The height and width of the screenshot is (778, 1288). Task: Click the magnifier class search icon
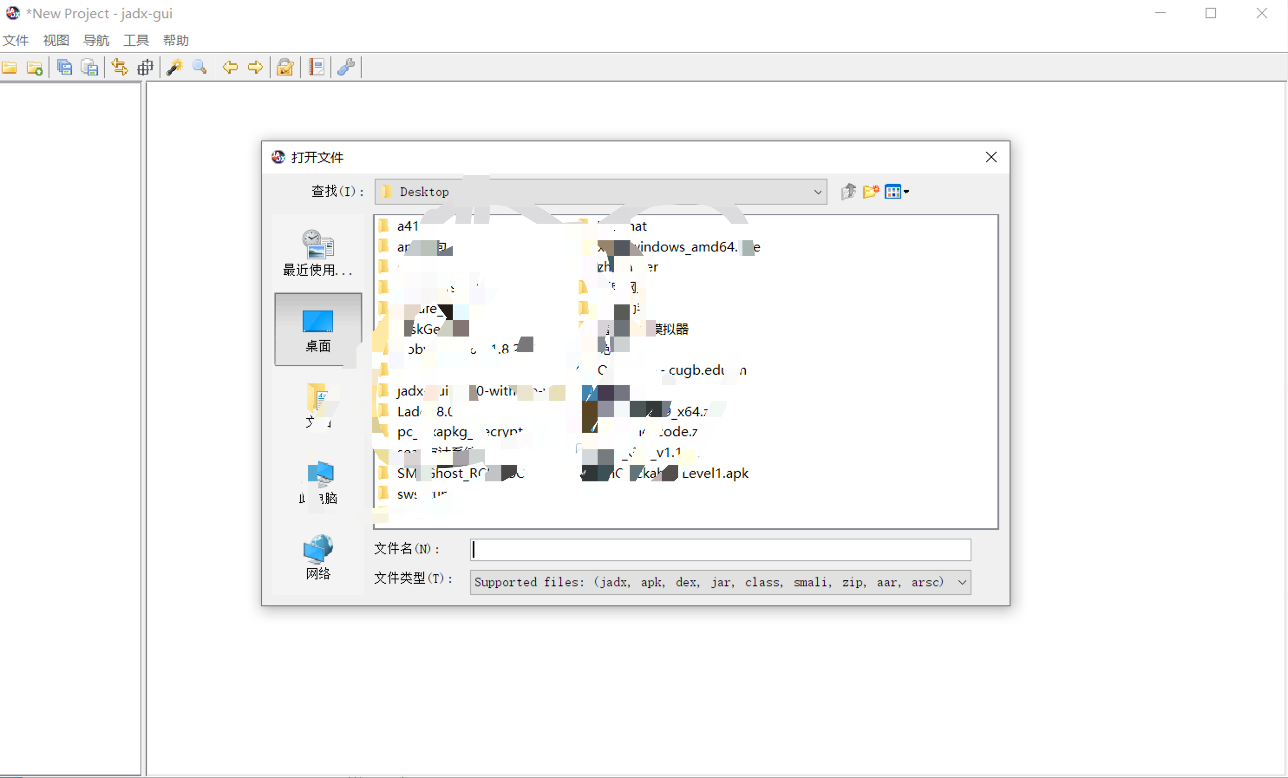coord(199,68)
